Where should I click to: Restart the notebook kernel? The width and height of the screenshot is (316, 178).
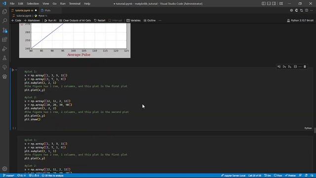tap(100, 20)
